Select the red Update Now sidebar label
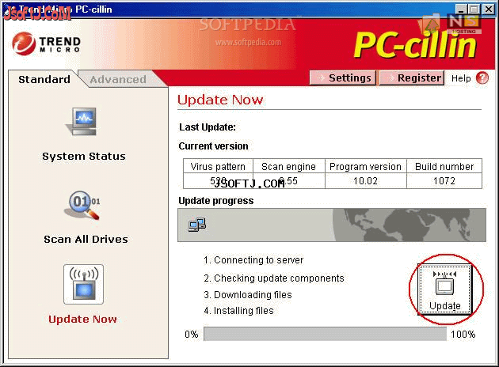Screen dimensions: 499x367 82,319
